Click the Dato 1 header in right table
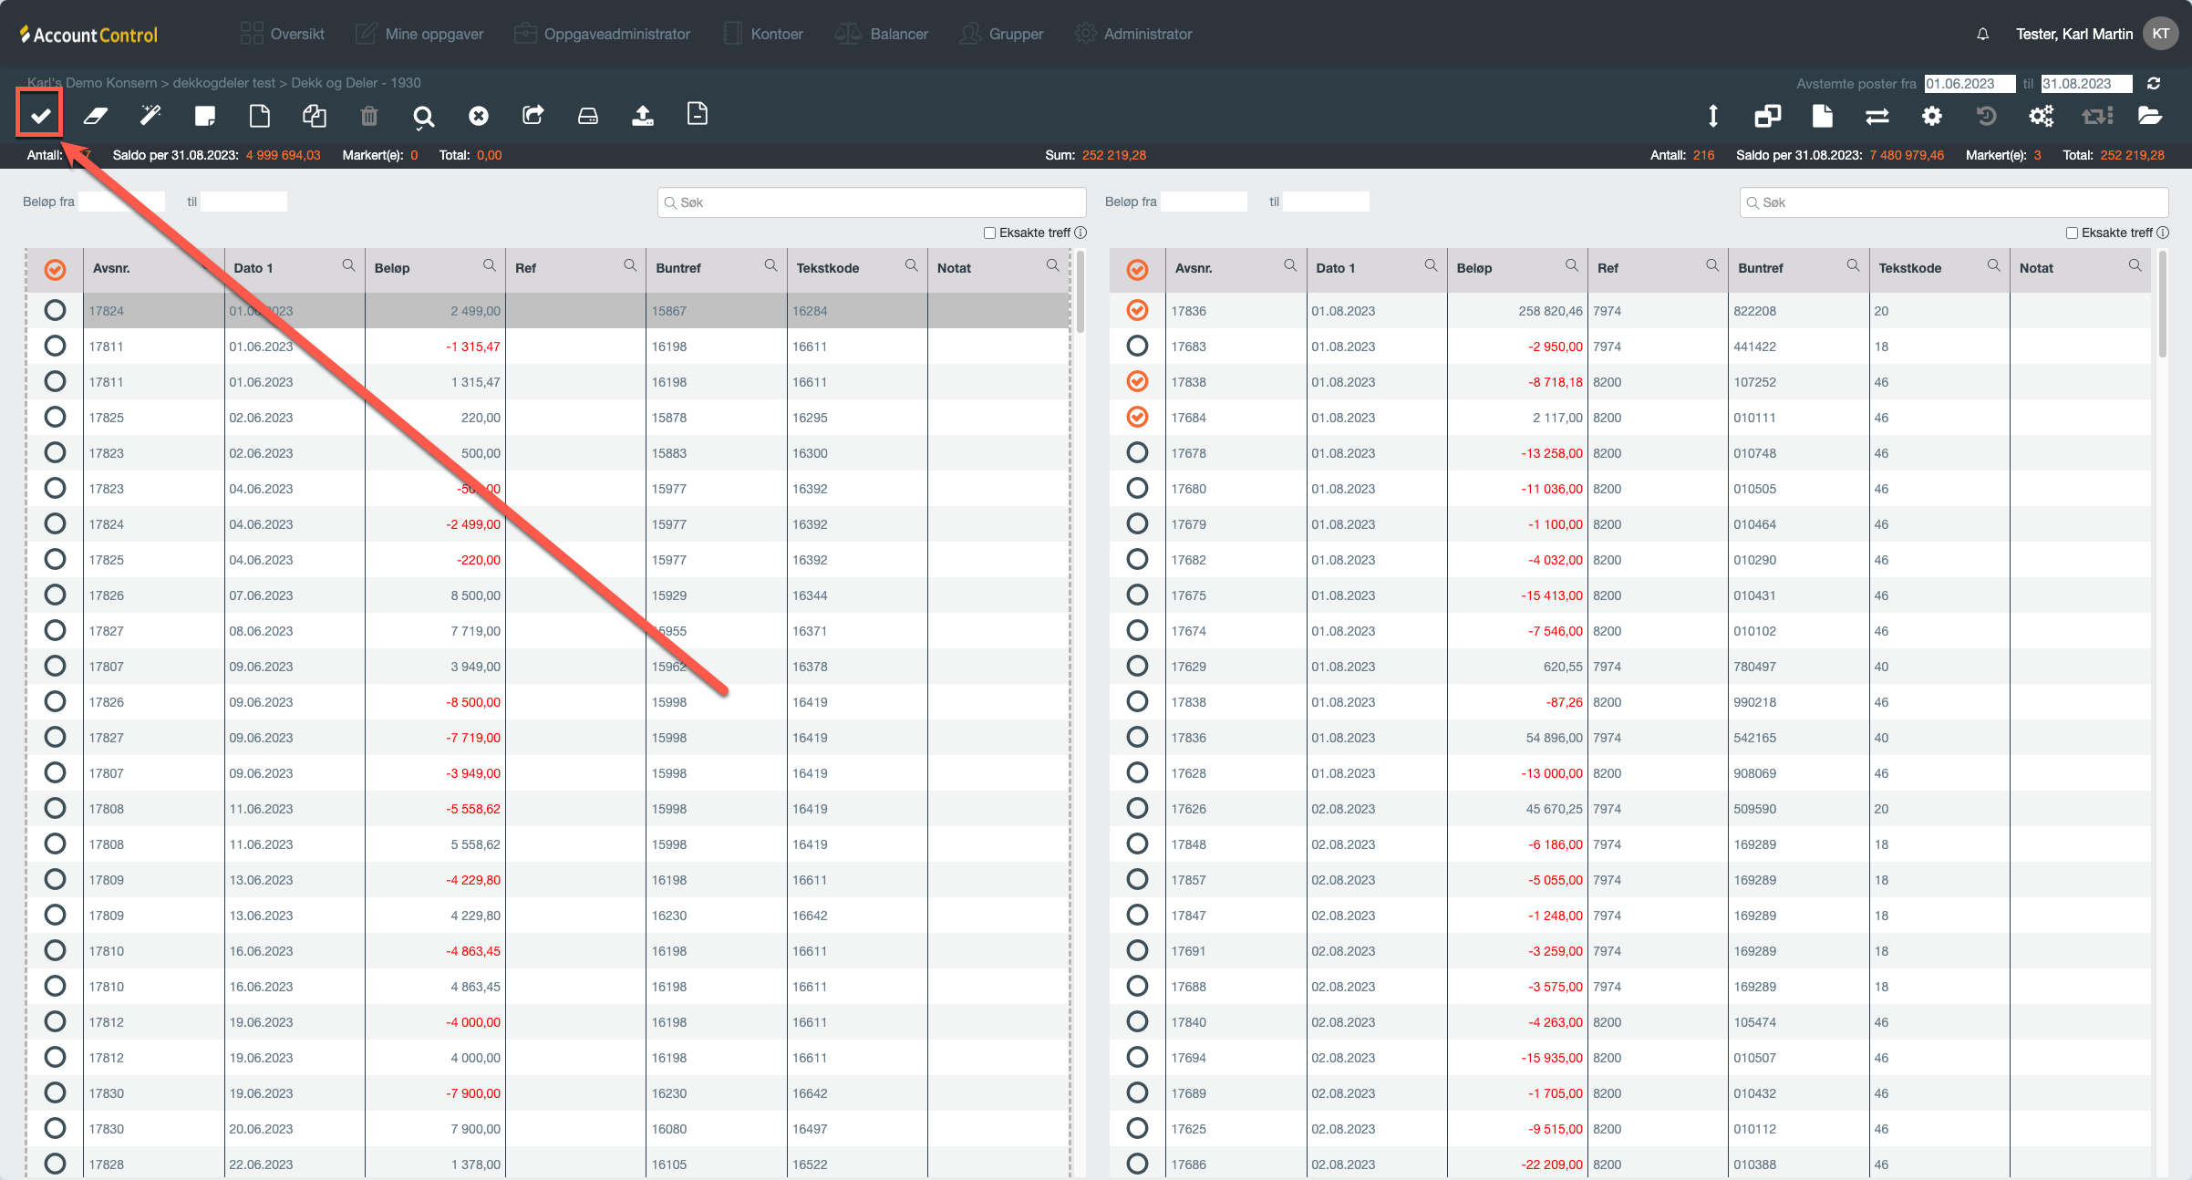This screenshot has height=1180, width=2192. 1336,267
